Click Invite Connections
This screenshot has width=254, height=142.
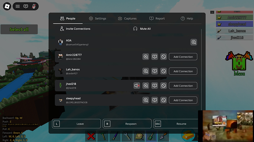75,29
